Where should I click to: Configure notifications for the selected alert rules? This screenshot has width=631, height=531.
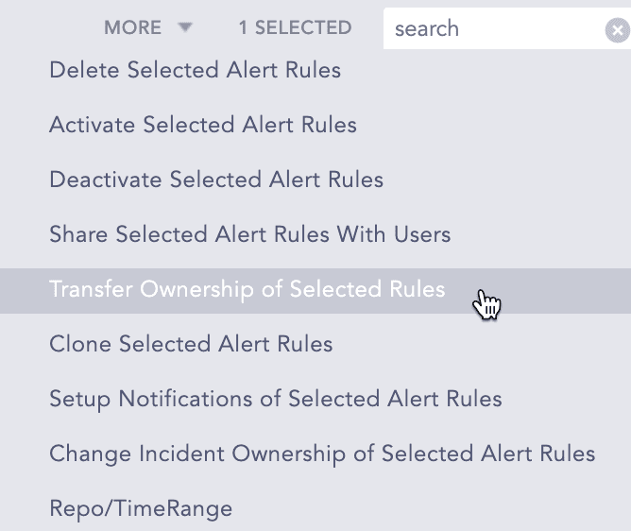(x=276, y=399)
